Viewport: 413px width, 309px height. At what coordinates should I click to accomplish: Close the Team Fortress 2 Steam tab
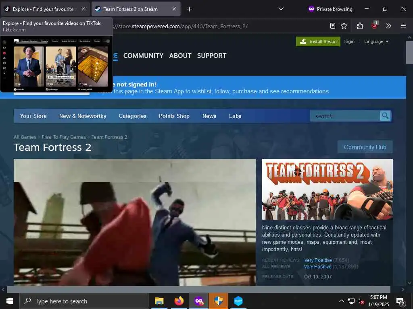click(174, 9)
